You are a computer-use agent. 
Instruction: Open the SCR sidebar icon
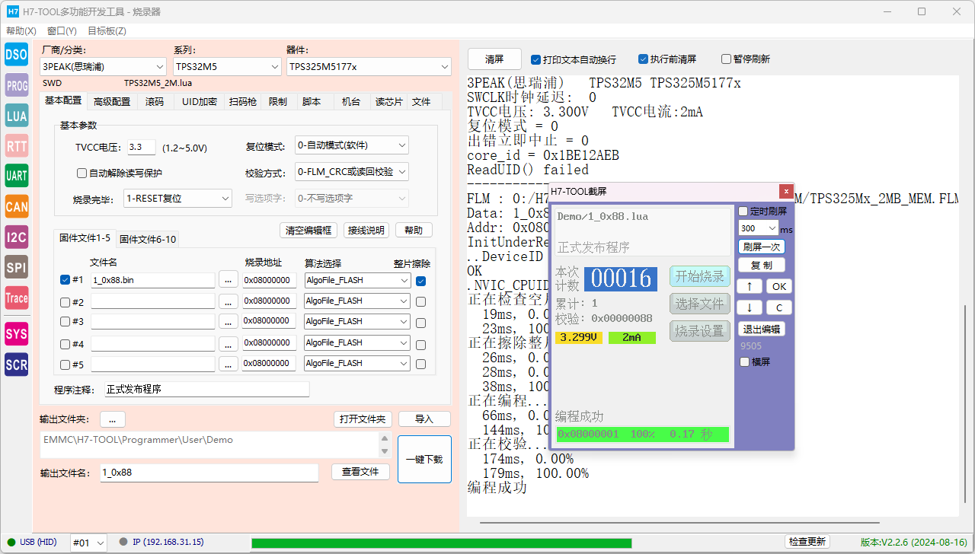point(16,365)
